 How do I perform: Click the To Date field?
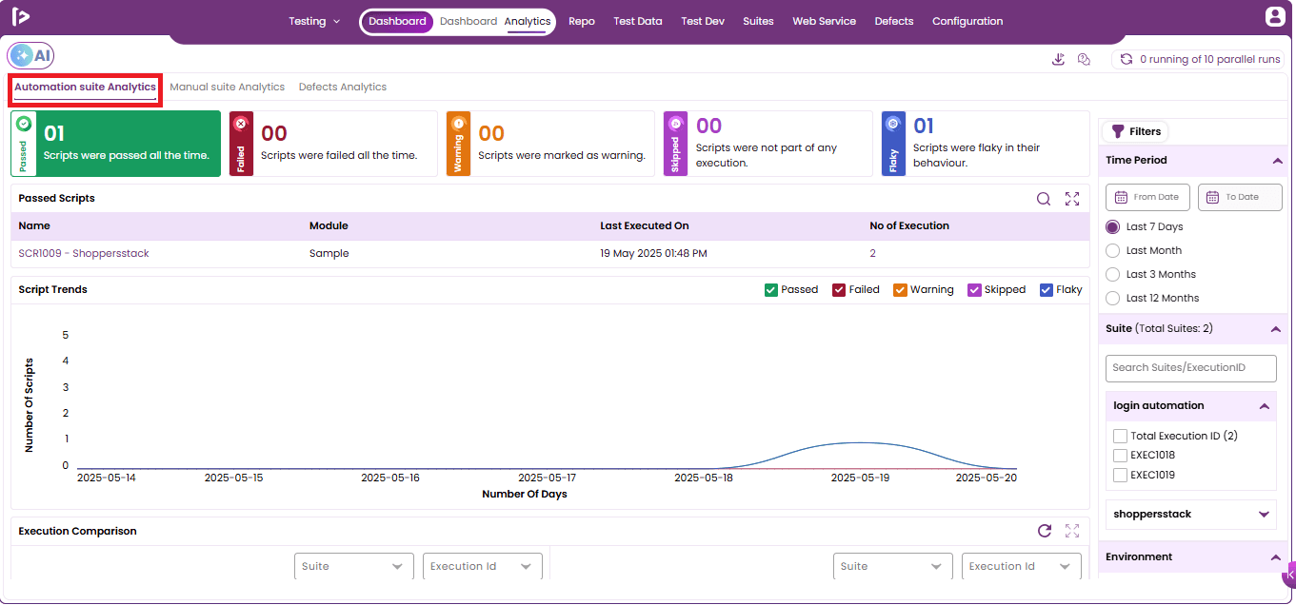coord(1240,197)
